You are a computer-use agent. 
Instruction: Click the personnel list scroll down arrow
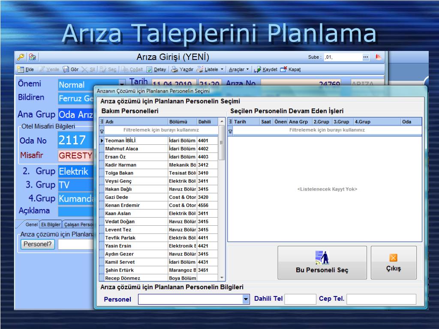222,278
